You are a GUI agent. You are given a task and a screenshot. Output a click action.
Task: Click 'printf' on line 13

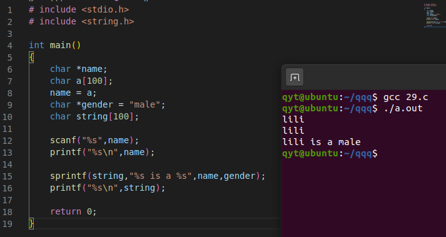point(66,152)
